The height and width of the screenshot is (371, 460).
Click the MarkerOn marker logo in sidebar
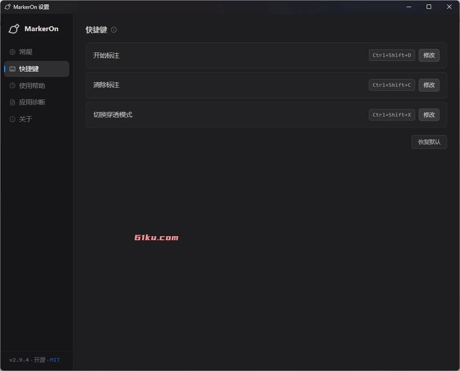click(x=14, y=29)
